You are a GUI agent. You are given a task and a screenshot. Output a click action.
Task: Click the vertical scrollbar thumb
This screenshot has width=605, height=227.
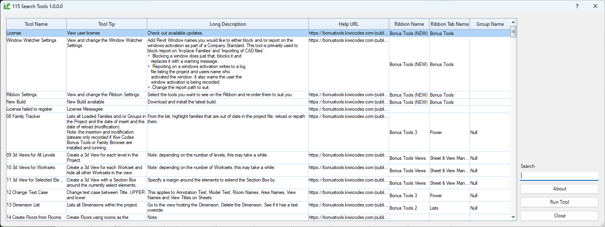tap(513, 31)
